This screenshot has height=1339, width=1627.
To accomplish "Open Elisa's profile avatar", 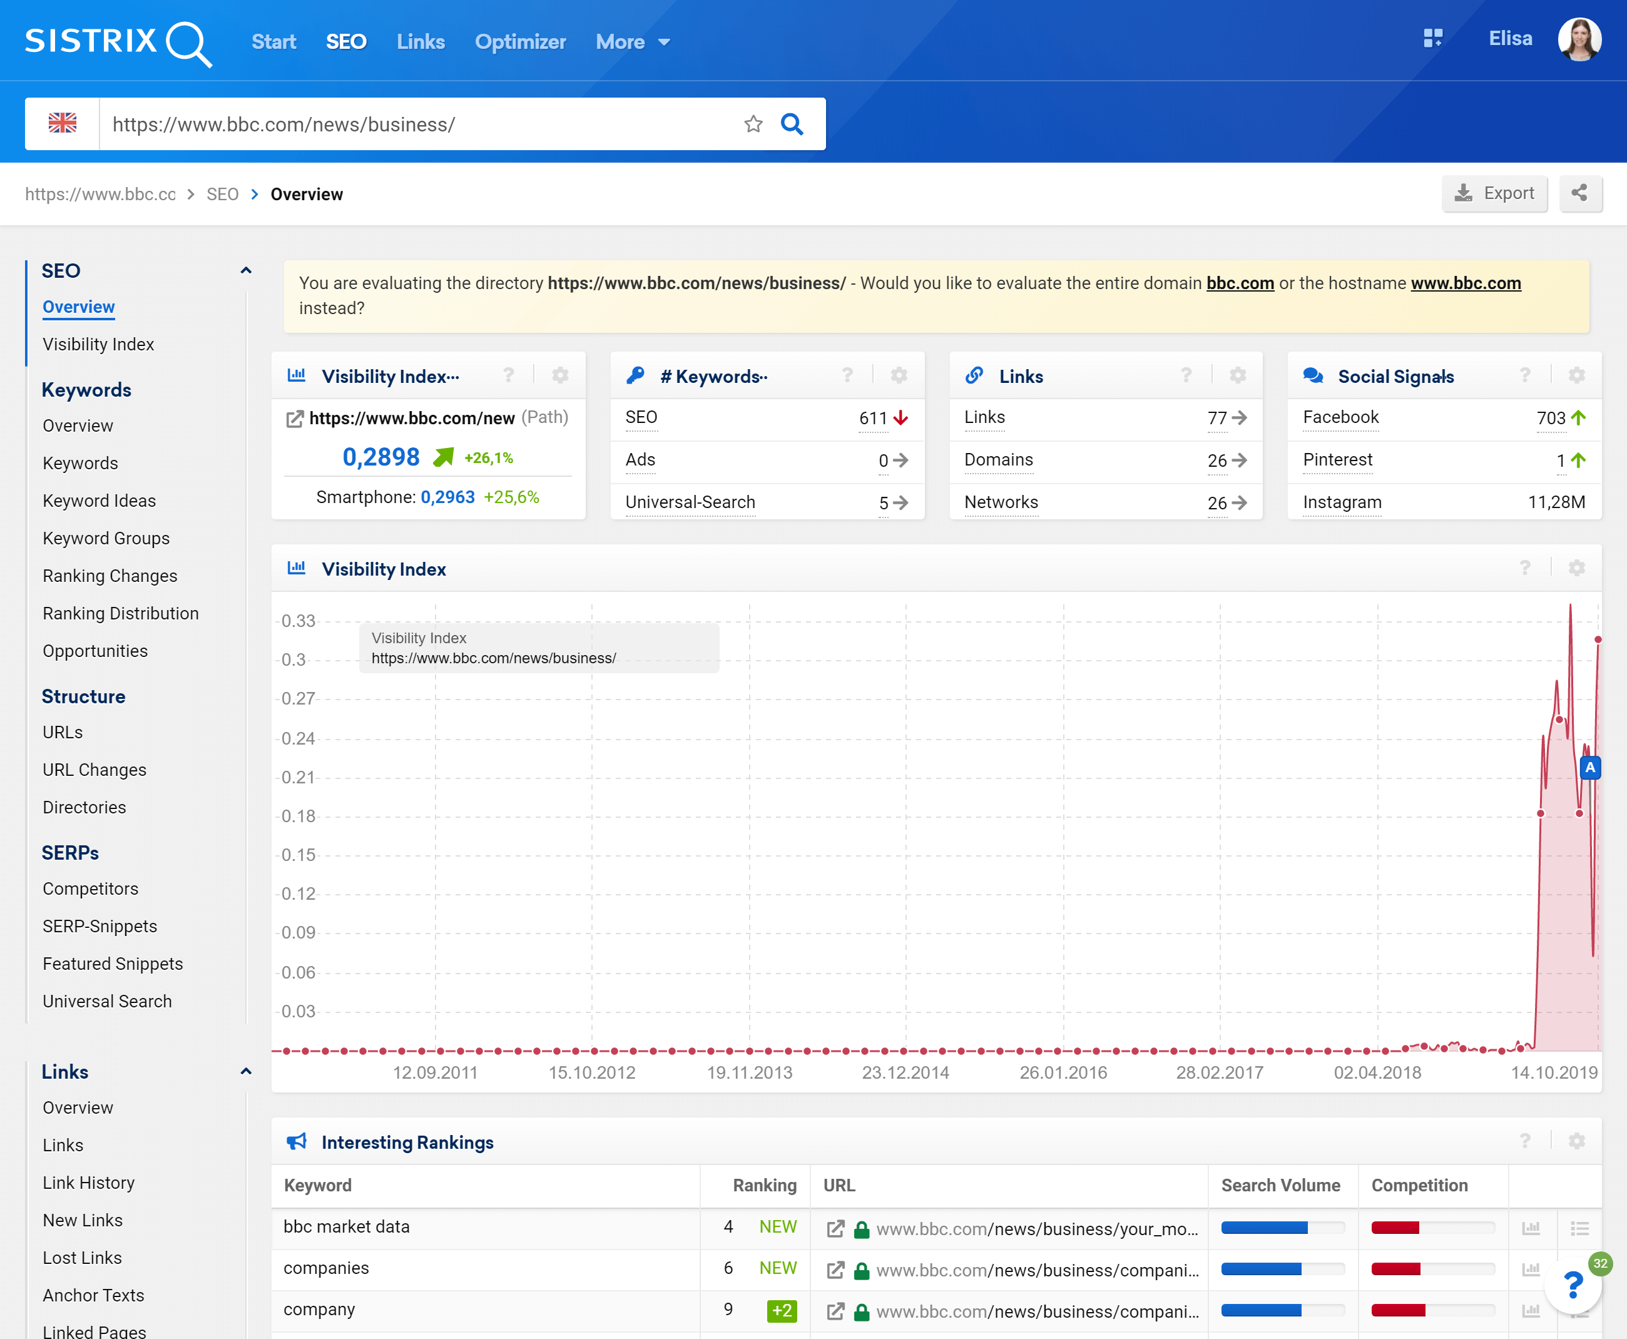I will tap(1579, 39).
